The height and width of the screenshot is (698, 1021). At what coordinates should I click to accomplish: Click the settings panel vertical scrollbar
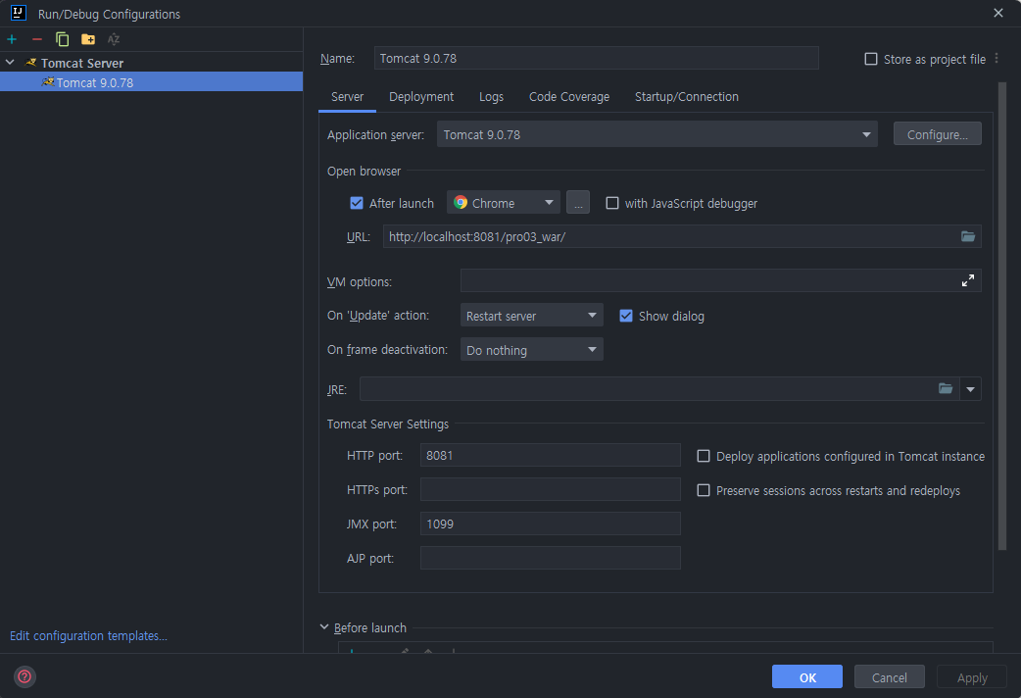point(1002,316)
